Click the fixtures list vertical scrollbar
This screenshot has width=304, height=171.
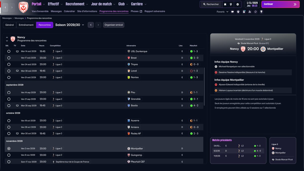point(204,87)
